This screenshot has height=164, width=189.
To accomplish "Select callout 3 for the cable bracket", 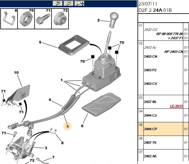I will click(46, 148).
